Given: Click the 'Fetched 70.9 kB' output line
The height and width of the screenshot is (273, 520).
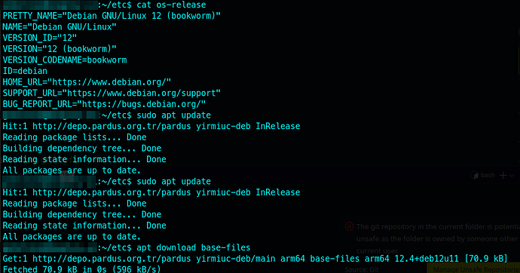Looking at the screenshot, I should click(81, 269).
